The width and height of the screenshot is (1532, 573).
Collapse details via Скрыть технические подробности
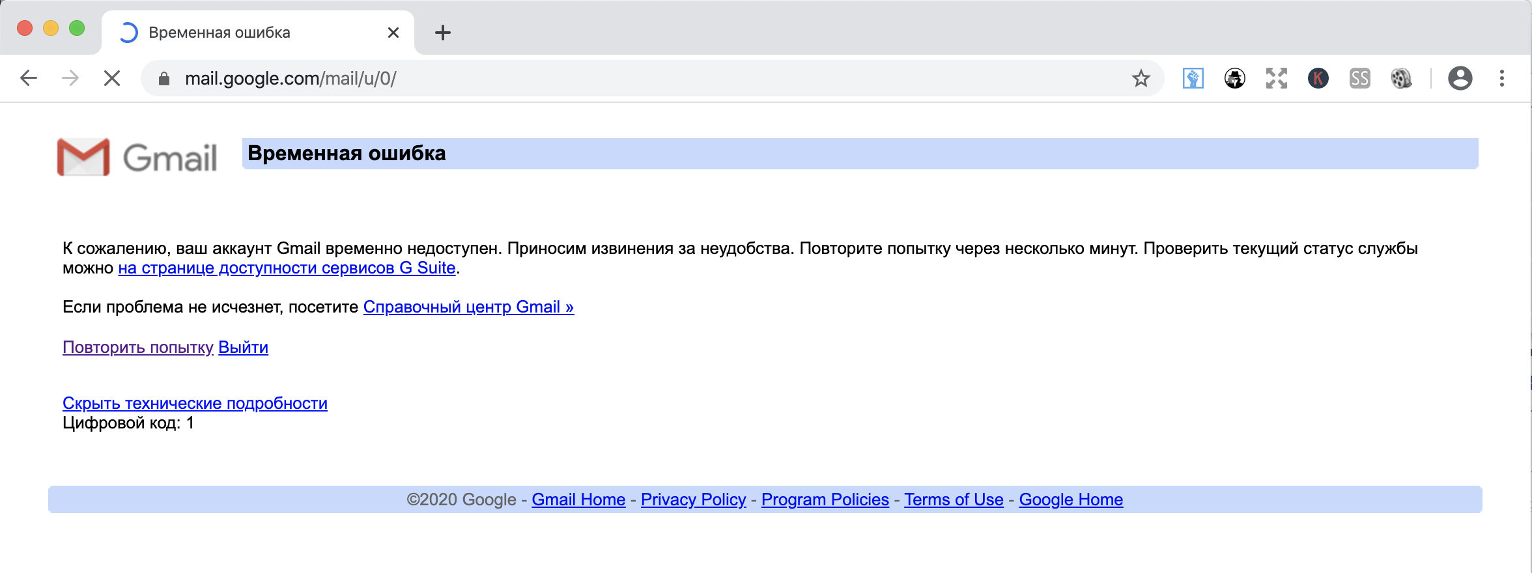coord(195,404)
